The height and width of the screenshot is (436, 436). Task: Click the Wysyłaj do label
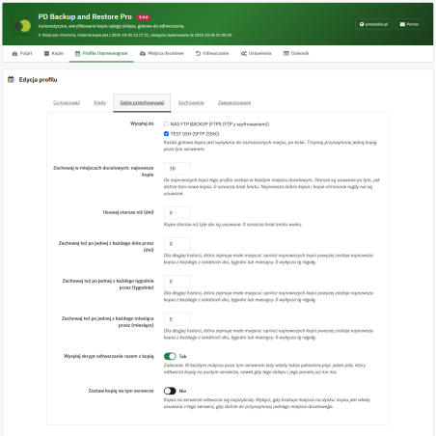tap(142, 123)
